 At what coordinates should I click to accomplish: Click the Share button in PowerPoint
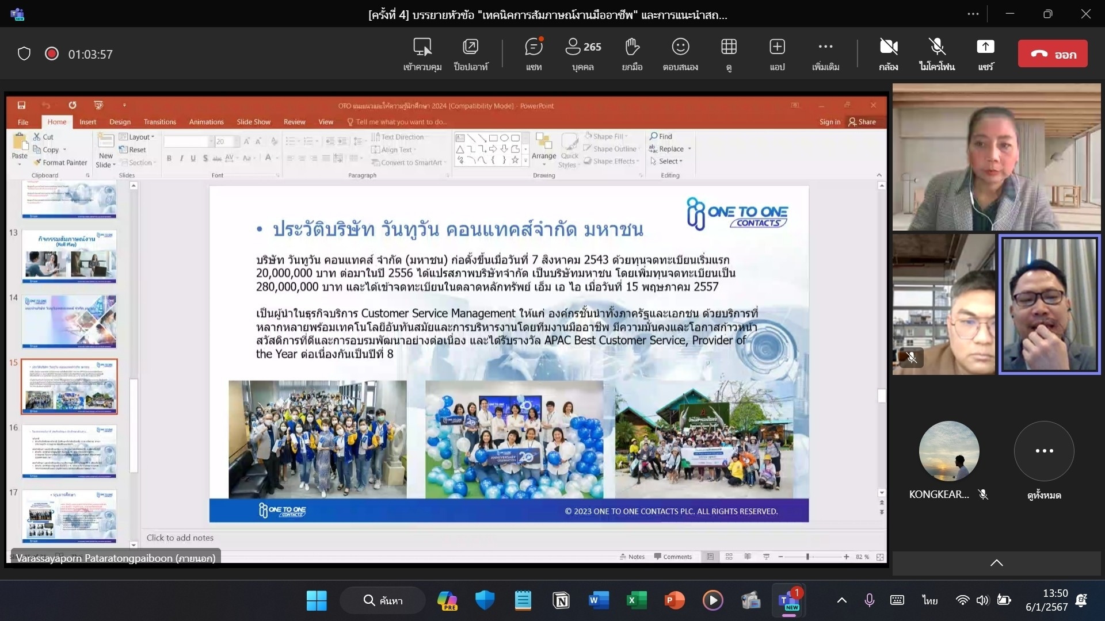(862, 122)
